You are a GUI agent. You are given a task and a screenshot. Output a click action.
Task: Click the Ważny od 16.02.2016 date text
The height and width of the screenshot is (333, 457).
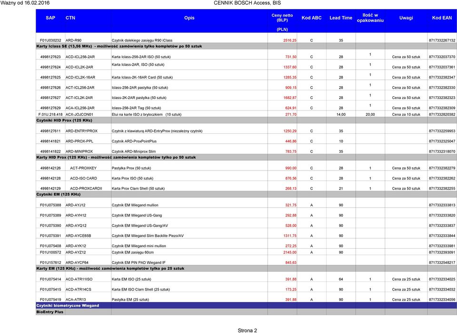coord(25,3)
